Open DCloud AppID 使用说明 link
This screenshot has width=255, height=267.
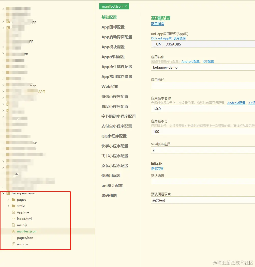(168, 38)
